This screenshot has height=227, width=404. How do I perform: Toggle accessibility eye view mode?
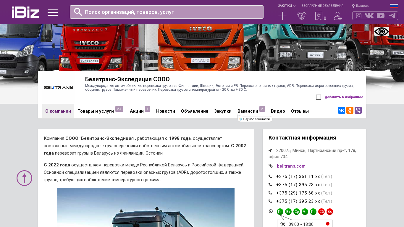[382, 31]
